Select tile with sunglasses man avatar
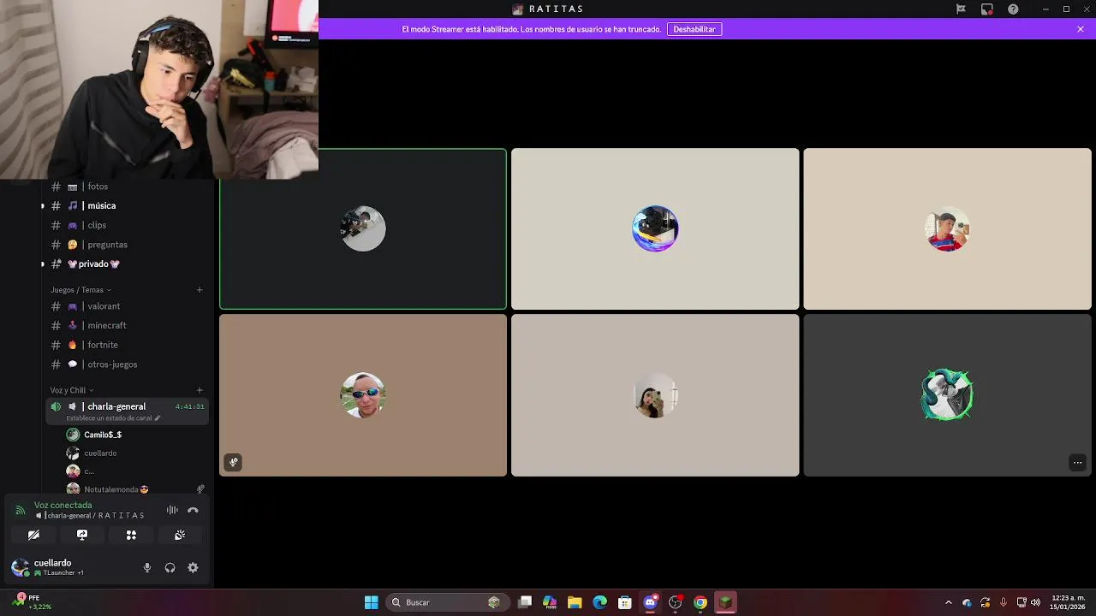1096x616 pixels. 363,395
